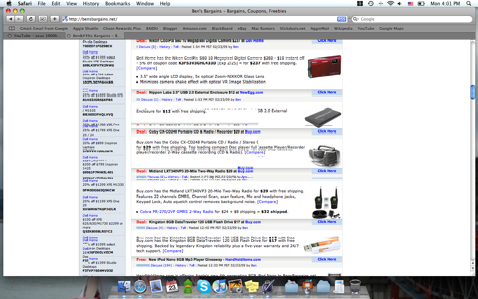The width and height of the screenshot is (478, 299).
Task: Reload the page with the refresh button
Action: pyautogui.click(x=31, y=19)
